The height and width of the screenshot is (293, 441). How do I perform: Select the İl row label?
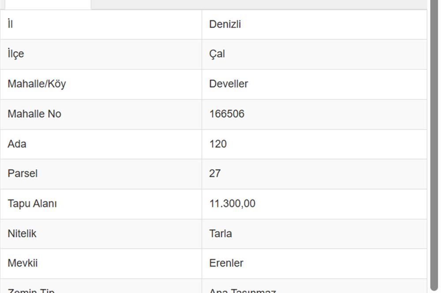(x=10, y=24)
